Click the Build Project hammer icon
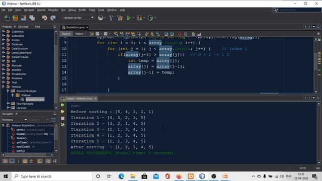The height and width of the screenshot is (181, 322). [x=111, y=18]
